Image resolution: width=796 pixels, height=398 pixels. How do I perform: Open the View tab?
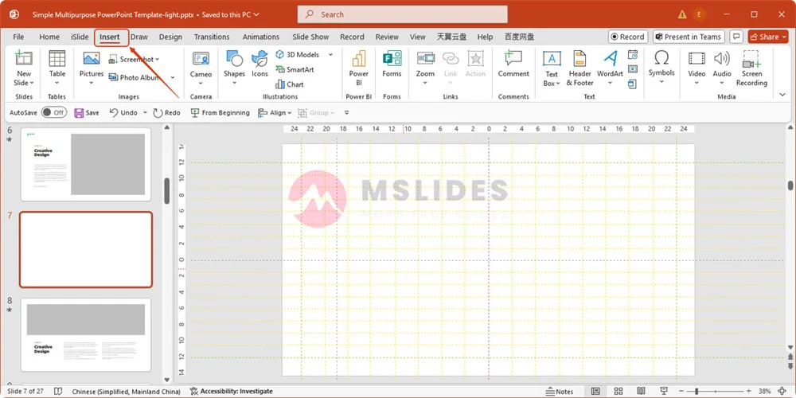(417, 37)
